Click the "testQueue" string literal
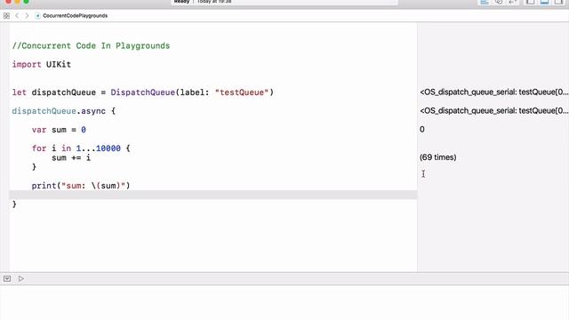 pos(242,92)
